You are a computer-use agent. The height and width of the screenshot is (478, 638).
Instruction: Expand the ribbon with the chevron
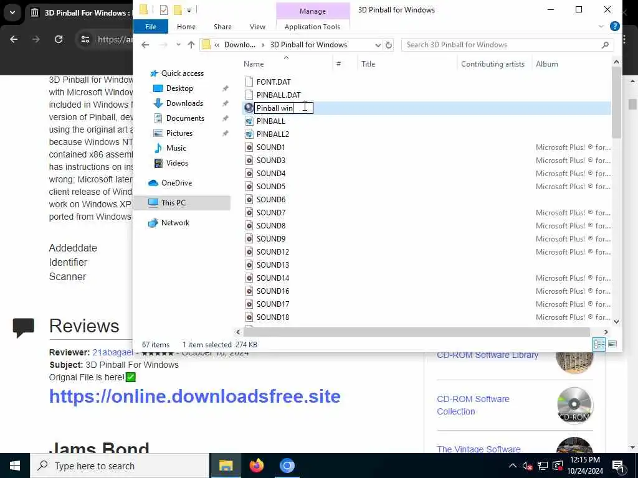tap(601, 26)
